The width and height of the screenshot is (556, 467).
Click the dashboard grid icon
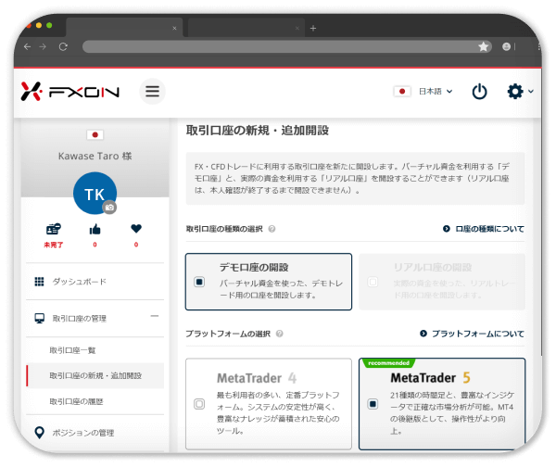point(39,282)
